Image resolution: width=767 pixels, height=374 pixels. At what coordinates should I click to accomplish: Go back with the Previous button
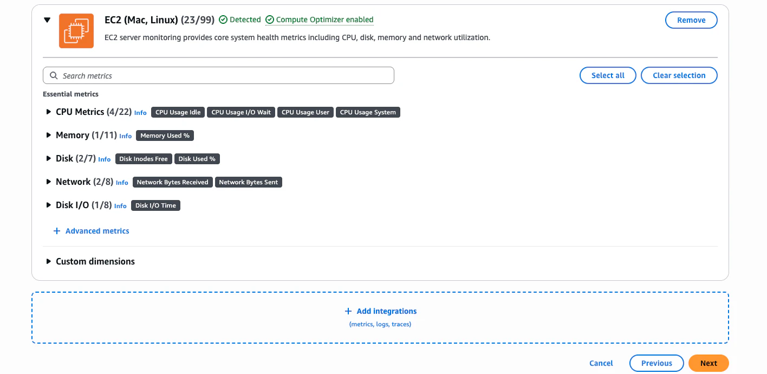[x=656, y=363]
